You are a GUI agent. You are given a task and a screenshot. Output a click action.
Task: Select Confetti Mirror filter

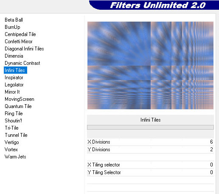pyautogui.click(x=19, y=42)
